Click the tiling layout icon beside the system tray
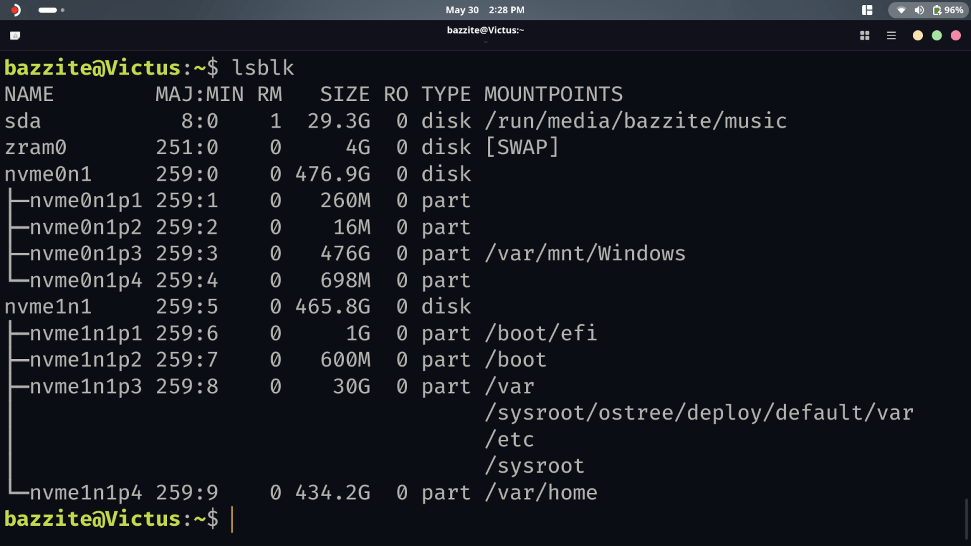 [x=867, y=10]
